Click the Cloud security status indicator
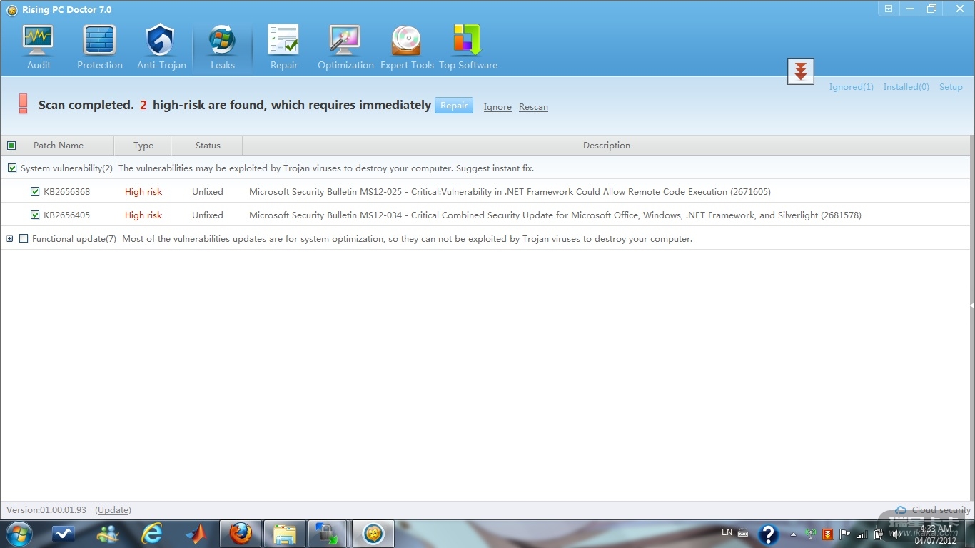 tap(934, 510)
